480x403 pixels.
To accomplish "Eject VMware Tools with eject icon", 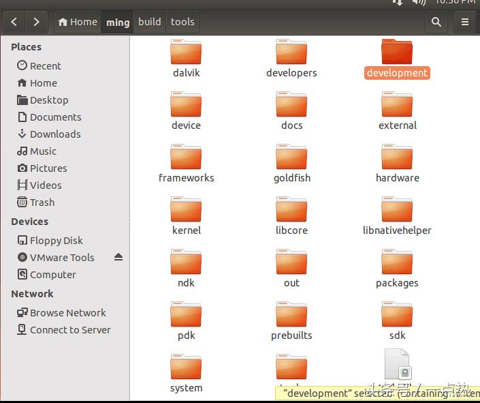I will (x=118, y=257).
